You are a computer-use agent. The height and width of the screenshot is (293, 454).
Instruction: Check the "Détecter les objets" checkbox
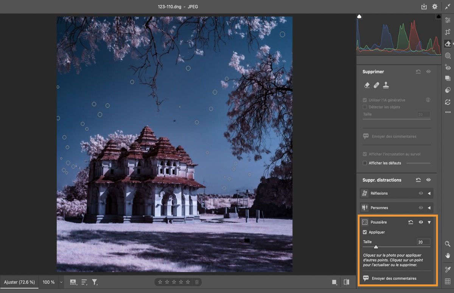pyautogui.click(x=364, y=107)
